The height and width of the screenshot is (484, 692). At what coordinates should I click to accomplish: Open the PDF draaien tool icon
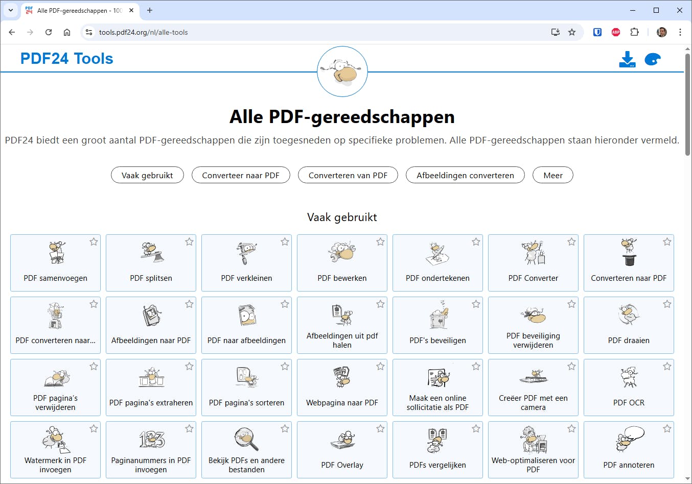coord(629,315)
